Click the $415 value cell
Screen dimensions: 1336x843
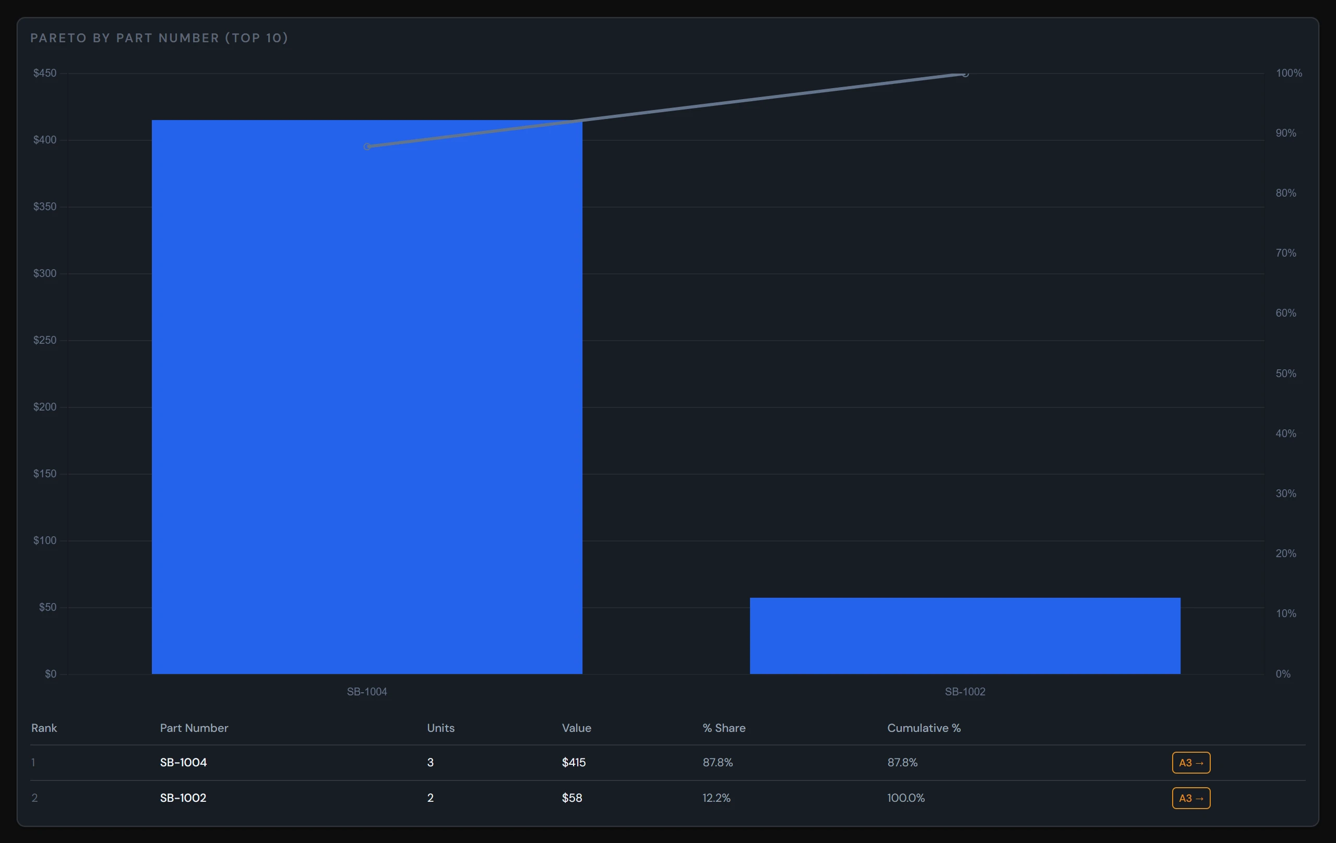[x=574, y=763]
